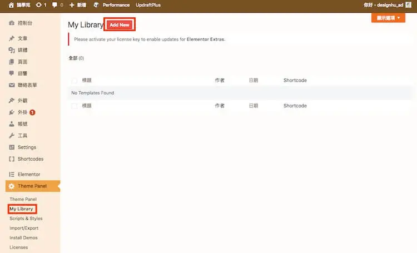The width and height of the screenshot is (417, 253).
Task: Open My Library submenu link
Action: click(x=21, y=209)
